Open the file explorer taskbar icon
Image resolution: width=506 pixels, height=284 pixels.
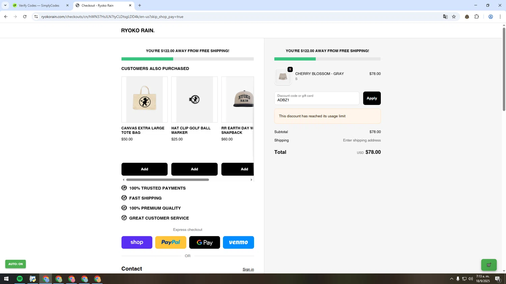33,279
